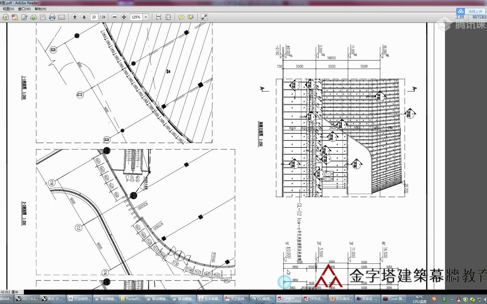Save the file with the floppy disk icon
This screenshot has width=487, height=304.
(43, 17)
